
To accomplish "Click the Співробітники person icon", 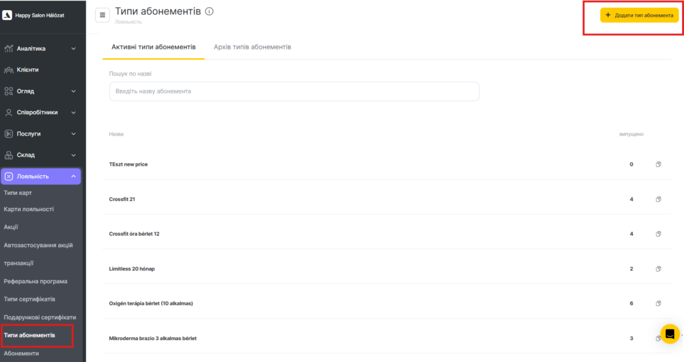I will [9, 112].
